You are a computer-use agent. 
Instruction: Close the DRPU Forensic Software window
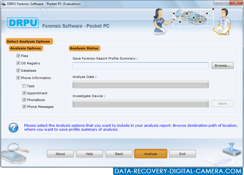(236, 3)
